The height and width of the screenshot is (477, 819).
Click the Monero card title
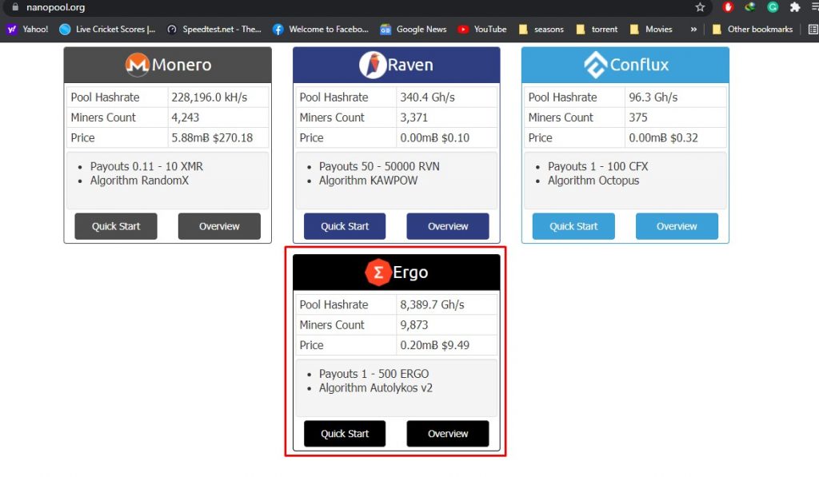pyautogui.click(x=182, y=65)
